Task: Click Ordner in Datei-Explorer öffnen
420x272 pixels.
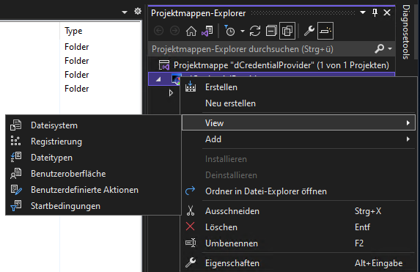Action: (x=266, y=191)
